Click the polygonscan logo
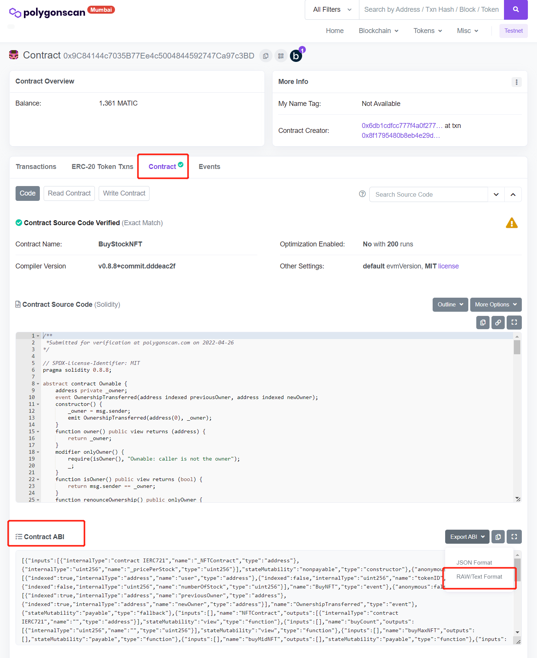Screen dimensions: 537x658 pos(47,13)
